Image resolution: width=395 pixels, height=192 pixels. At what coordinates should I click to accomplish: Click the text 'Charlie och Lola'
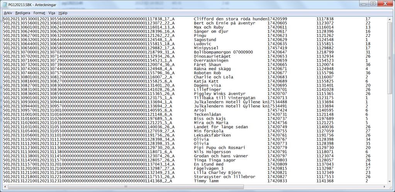[214, 77]
